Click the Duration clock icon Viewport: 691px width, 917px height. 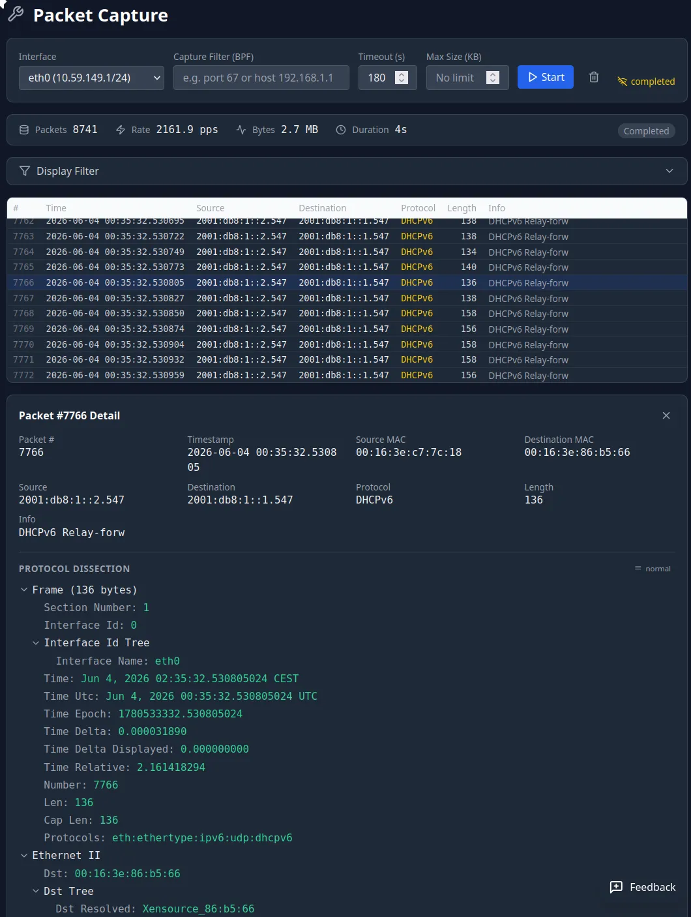point(341,130)
